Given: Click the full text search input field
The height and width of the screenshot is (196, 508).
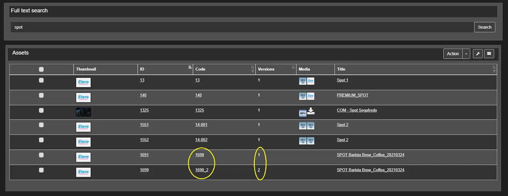Looking at the screenshot, I should click(x=242, y=27).
